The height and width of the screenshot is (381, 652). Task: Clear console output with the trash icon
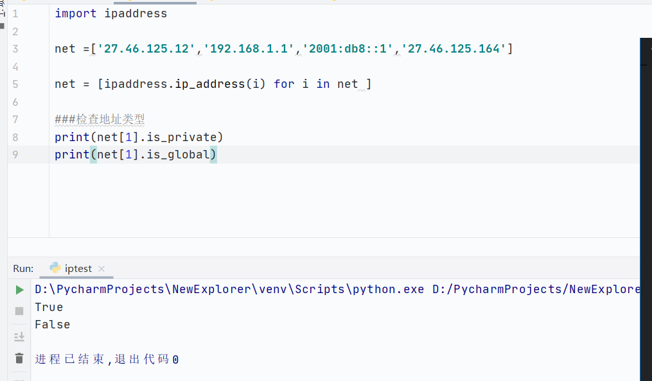tap(19, 358)
